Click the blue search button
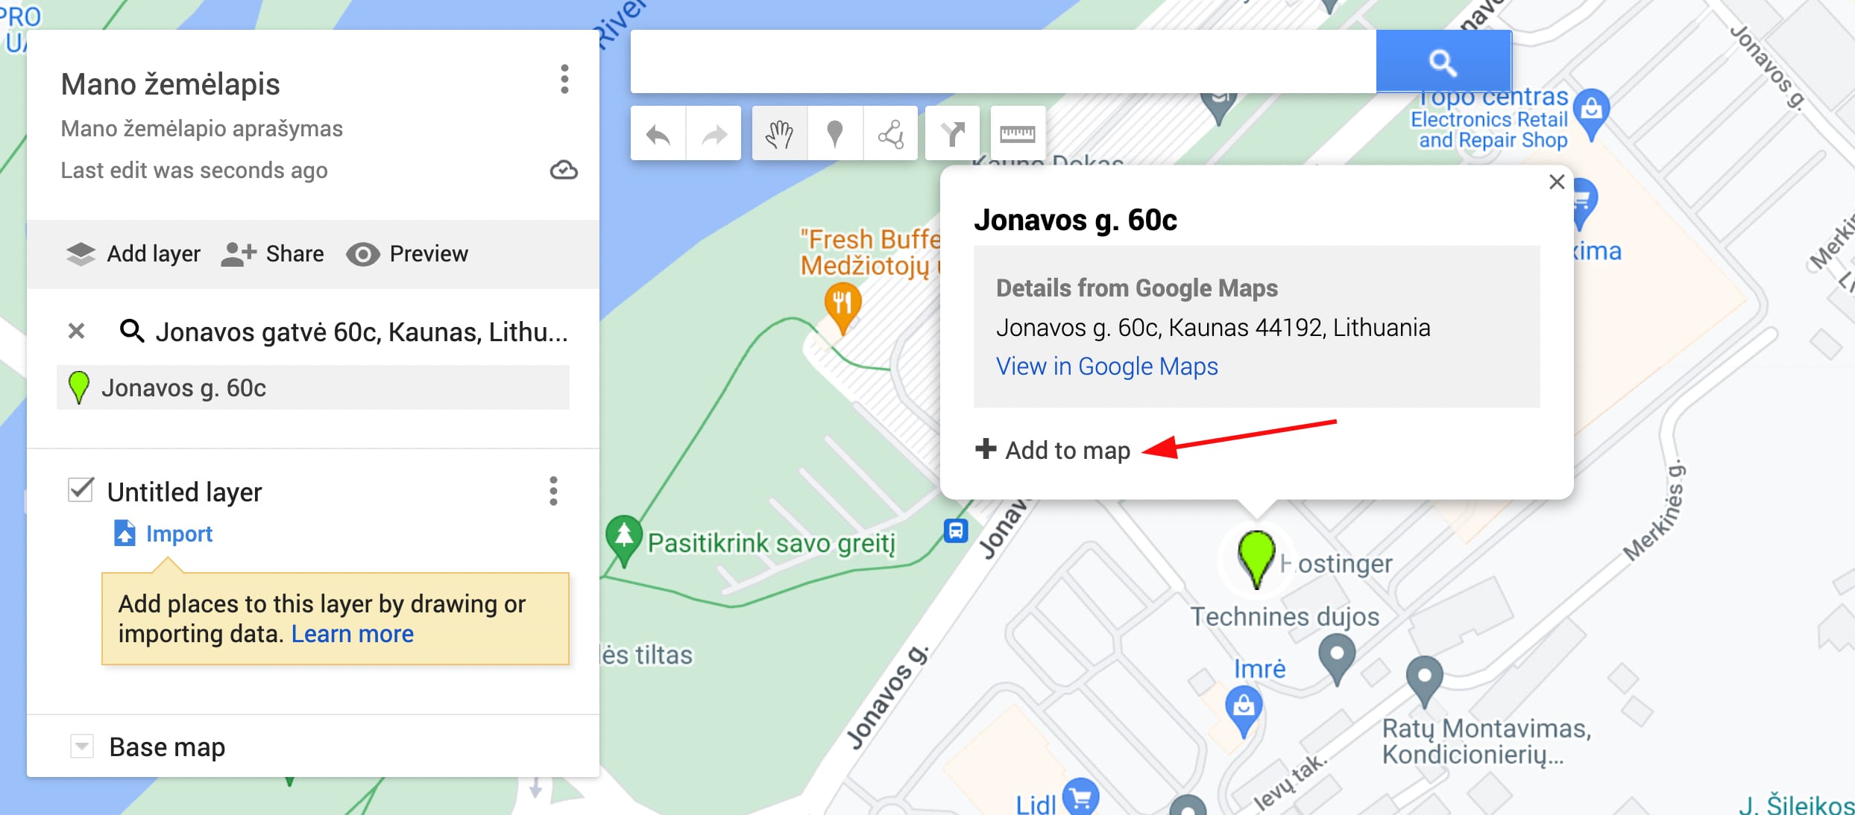1855x815 pixels. pos(1443,62)
